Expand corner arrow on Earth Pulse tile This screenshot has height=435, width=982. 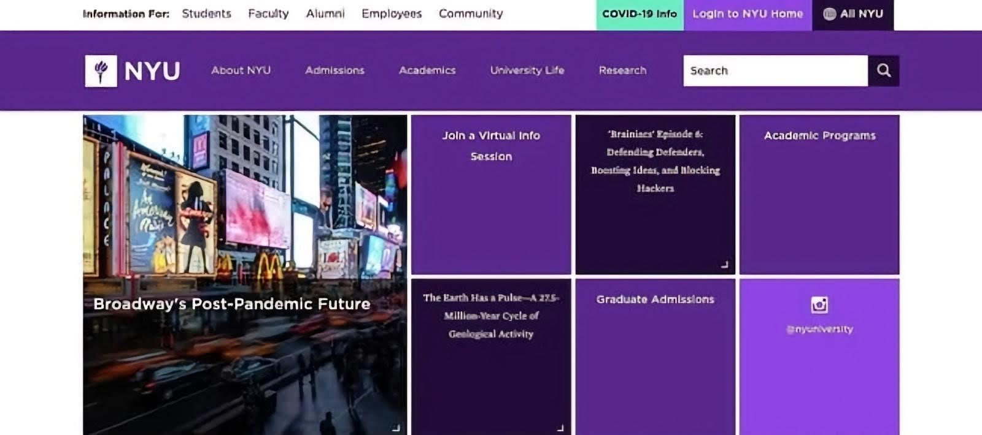point(560,428)
